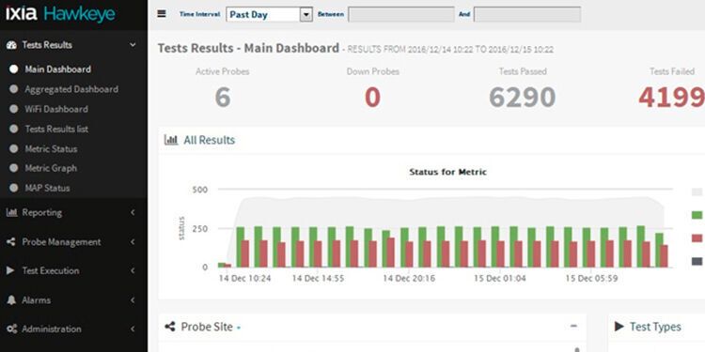Expand the Reporting menu chevron
The height and width of the screenshot is (352, 705).
[x=133, y=212]
